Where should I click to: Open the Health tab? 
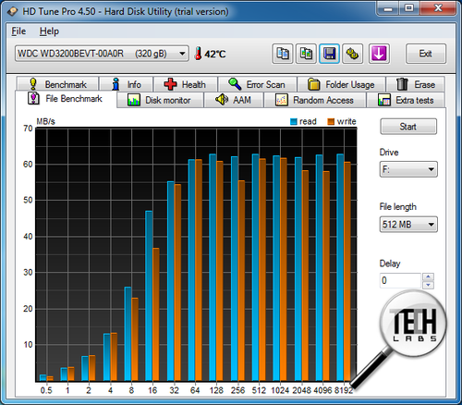point(185,84)
